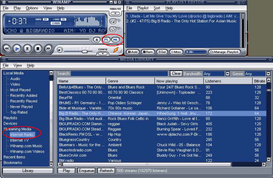Toggle the repeat button in Winamp
The height and width of the screenshot is (178, 273).
(x=113, y=22)
